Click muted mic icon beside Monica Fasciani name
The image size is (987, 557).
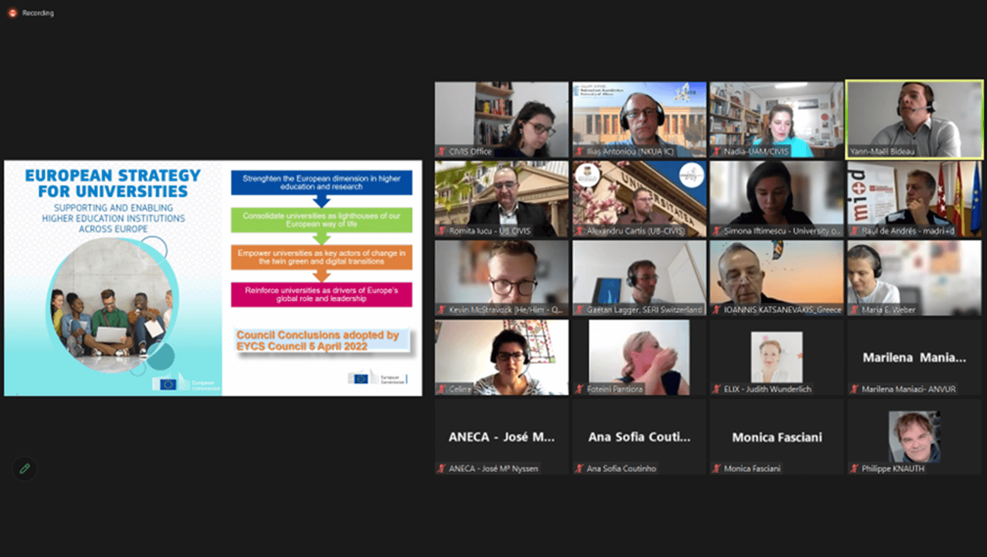pos(716,468)
